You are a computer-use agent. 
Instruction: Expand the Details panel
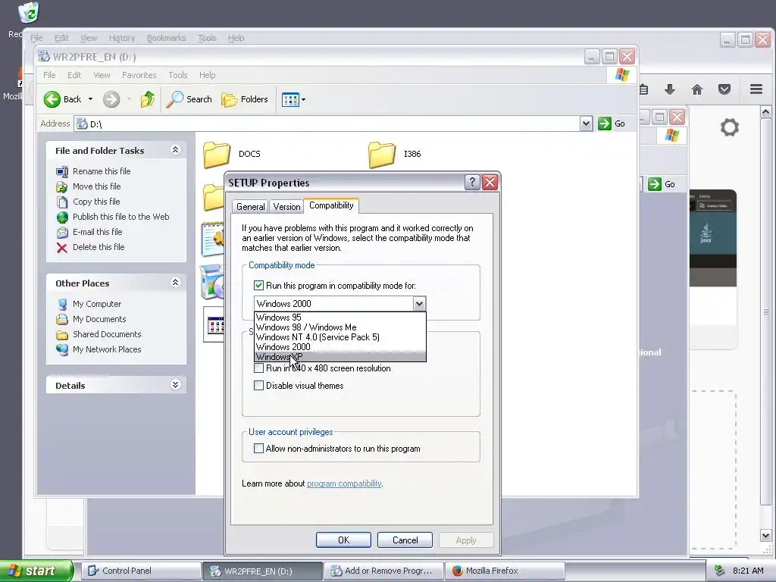pos(175,385)
